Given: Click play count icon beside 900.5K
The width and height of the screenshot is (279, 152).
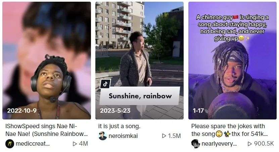Looking at the screenshot, I should click(x=250, y=144).
